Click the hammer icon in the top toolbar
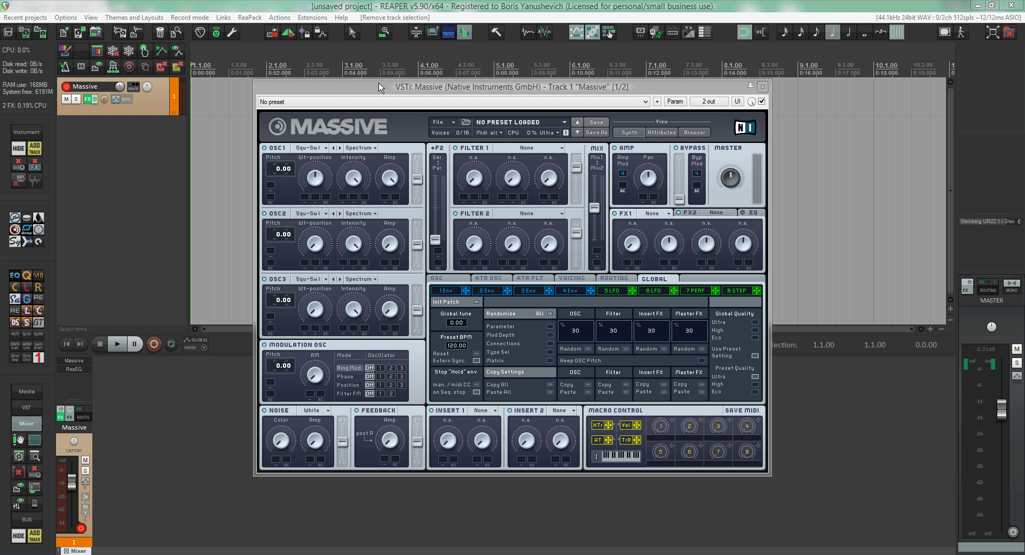Viewport: 1025px width, 555px height. (496, 33)
